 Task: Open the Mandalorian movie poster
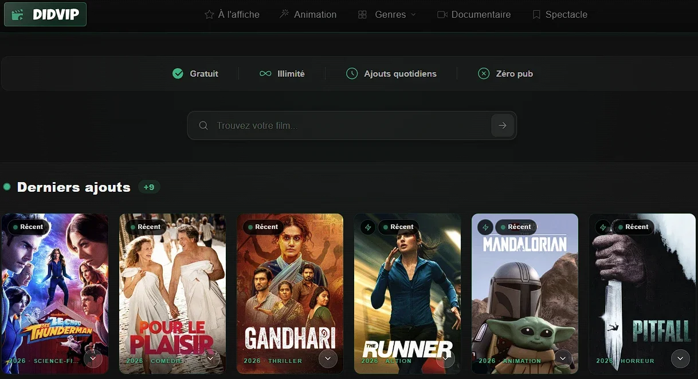pos(525,293)
